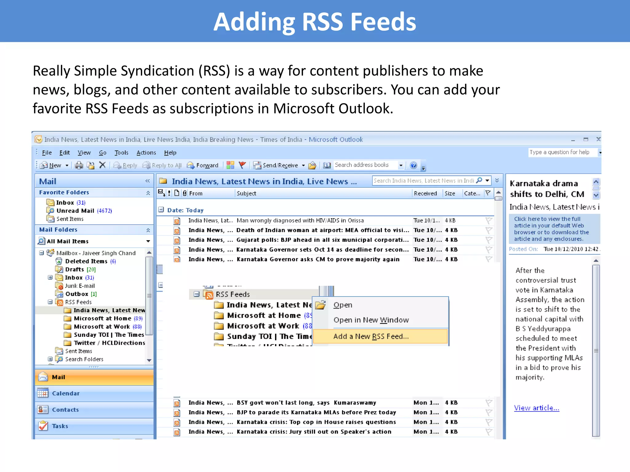Switch to Calendar navigation button
The height and width of the screenshot is (472, 630).
pyautogui.click(x=94, y=393)
